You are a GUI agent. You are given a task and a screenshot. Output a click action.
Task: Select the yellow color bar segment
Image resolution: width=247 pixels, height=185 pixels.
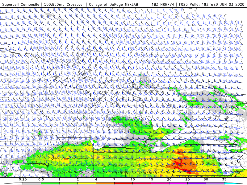click(x=87, y=183)
